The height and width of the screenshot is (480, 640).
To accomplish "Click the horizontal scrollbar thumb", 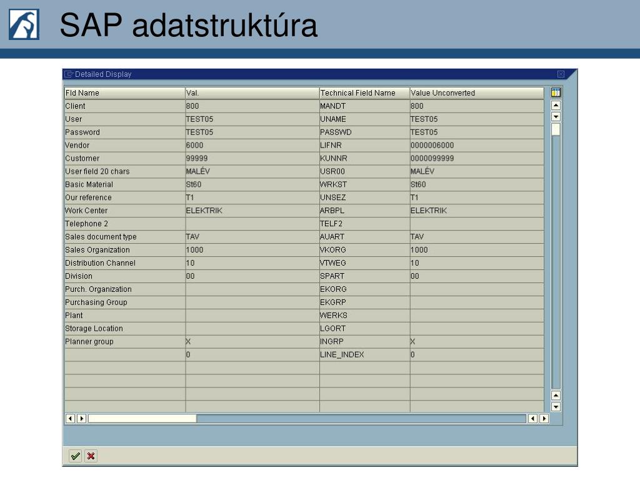I will coord(142,418).
